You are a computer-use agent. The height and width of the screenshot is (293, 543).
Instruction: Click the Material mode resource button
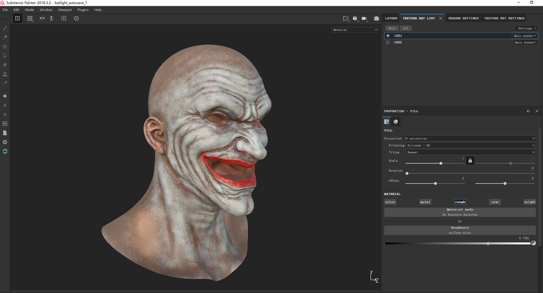point(459,212)
